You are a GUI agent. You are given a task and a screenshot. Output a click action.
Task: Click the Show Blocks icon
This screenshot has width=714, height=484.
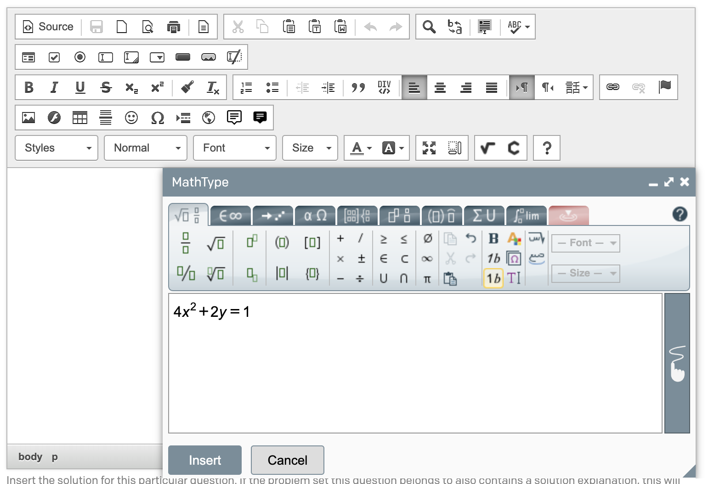point(455,148)
